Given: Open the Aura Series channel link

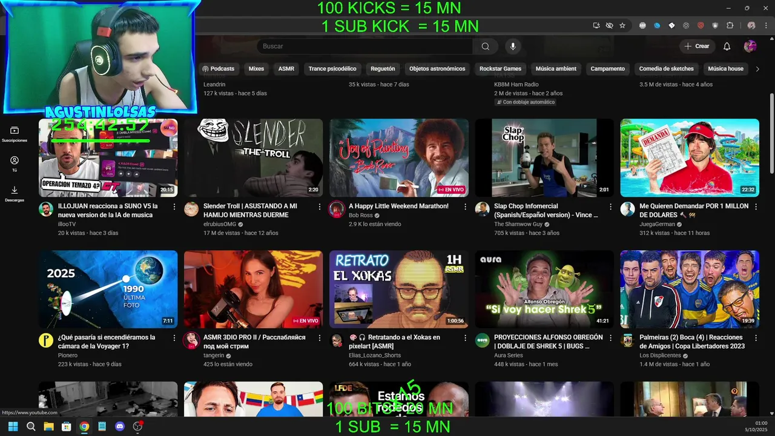Looking at the screenshot, I should (x=509, y=355).
